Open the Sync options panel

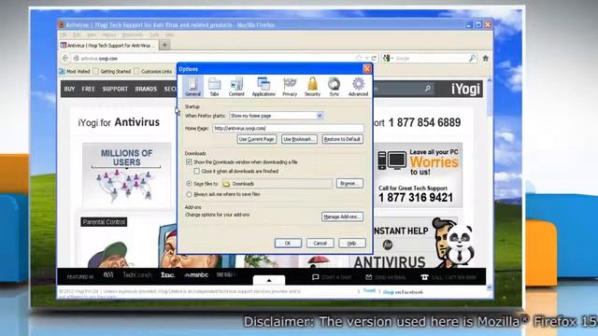335,86
